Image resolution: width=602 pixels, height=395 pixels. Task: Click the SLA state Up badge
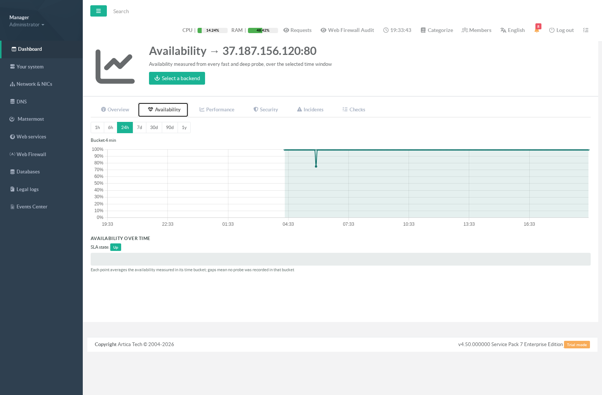[116, 247]
